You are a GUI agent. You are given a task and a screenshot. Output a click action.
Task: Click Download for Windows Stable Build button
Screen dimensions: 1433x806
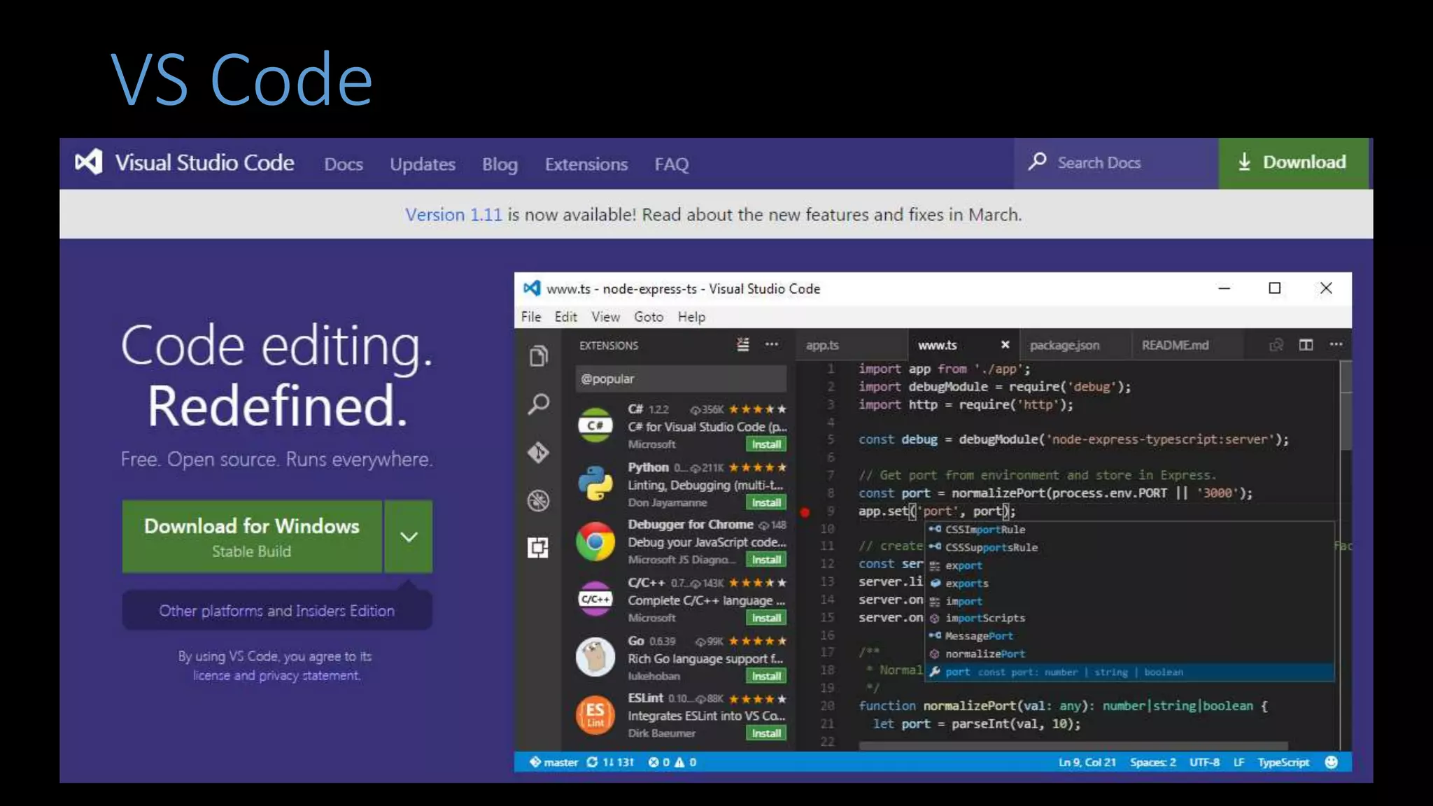point(252,537)
